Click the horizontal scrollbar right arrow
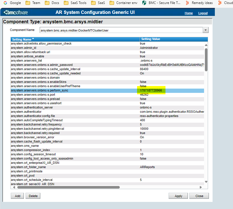Screen dimensions: 233x209 click(201, 187)
